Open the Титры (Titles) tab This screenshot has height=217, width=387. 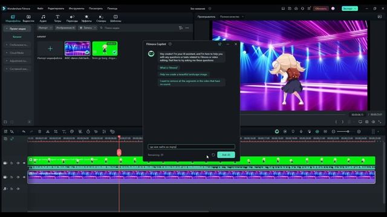[x=57, y=19]
